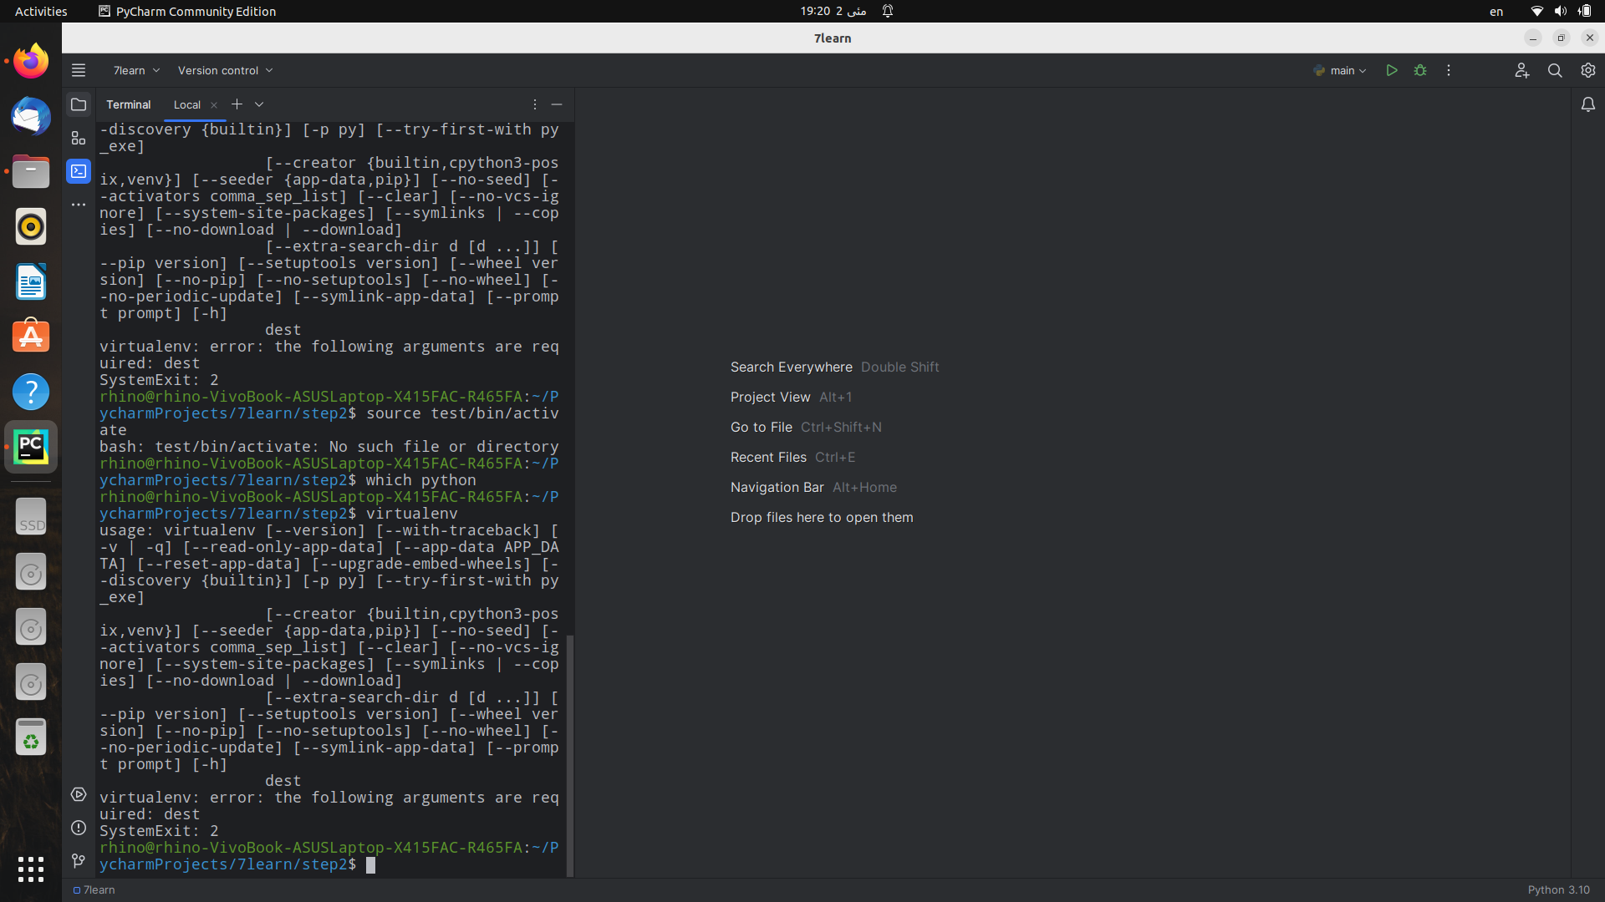Open Rhythmbox from the dock
The height and width of the screenshot is (902, 1605).
(31, 226)
